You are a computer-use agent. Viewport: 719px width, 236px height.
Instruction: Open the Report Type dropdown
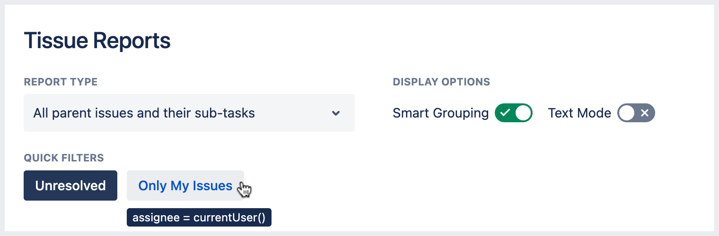click(x=189, y=113)
